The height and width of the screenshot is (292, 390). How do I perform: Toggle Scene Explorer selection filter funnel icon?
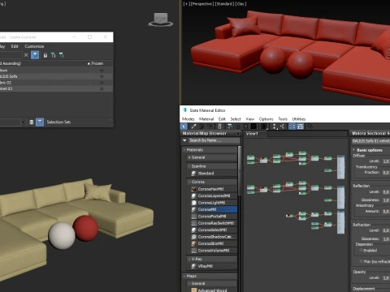click(35, 55)
